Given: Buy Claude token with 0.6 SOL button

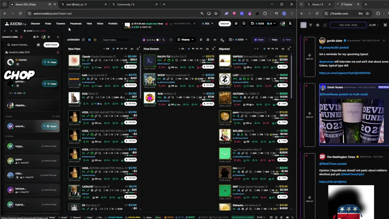Looking at the screenshot, I should (x=131, y=67).
